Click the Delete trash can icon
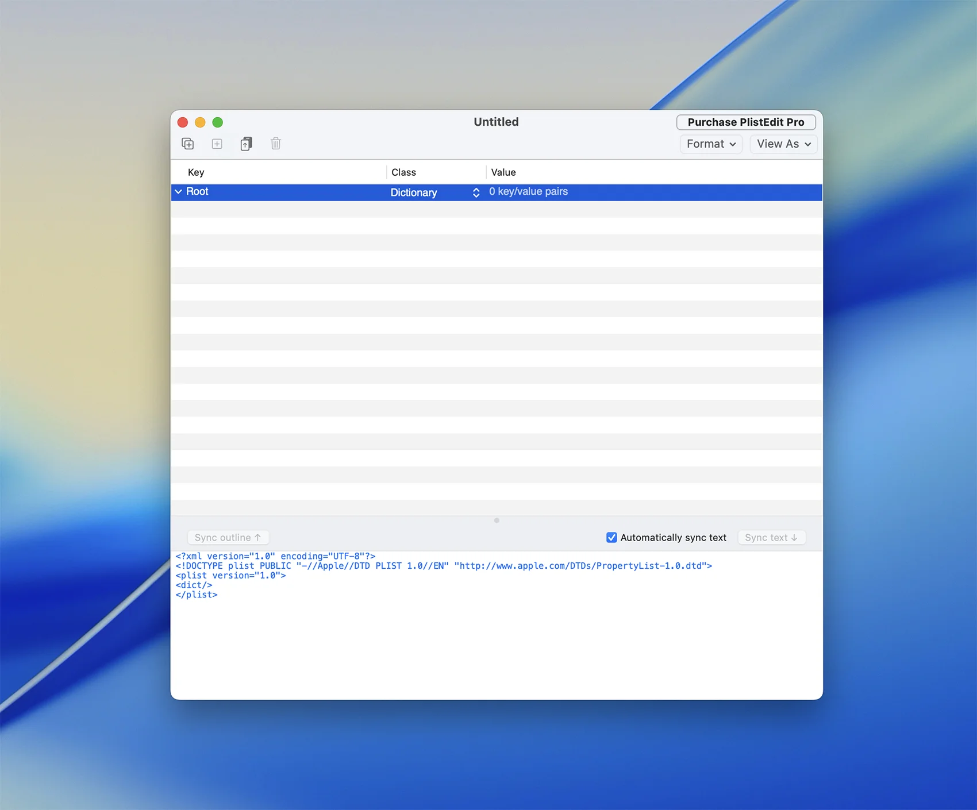Screen dimensions: 977x810 point(276,144)
